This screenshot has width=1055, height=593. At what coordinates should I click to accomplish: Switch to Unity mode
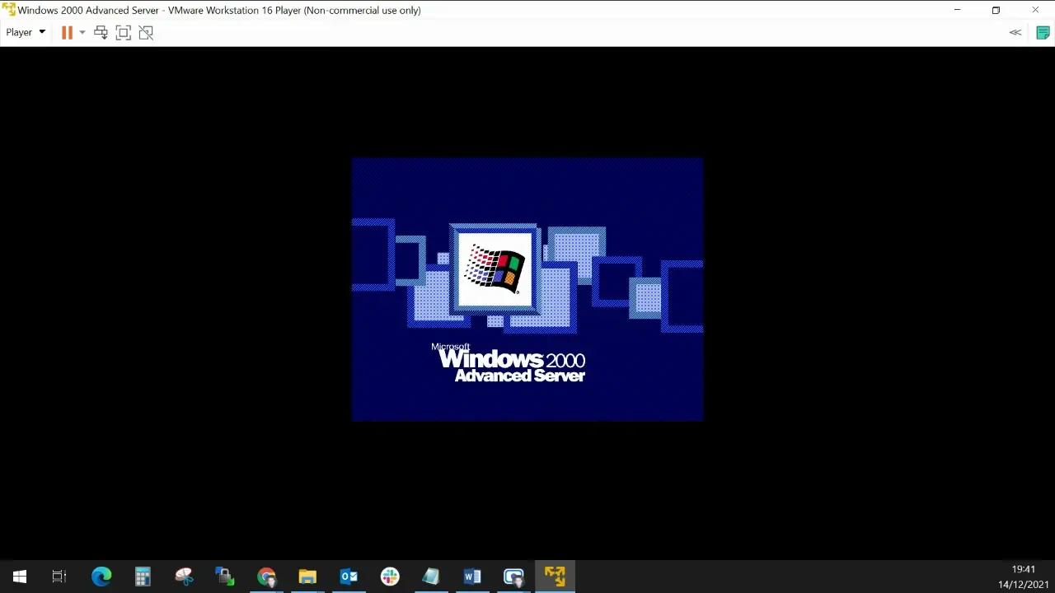146,32
